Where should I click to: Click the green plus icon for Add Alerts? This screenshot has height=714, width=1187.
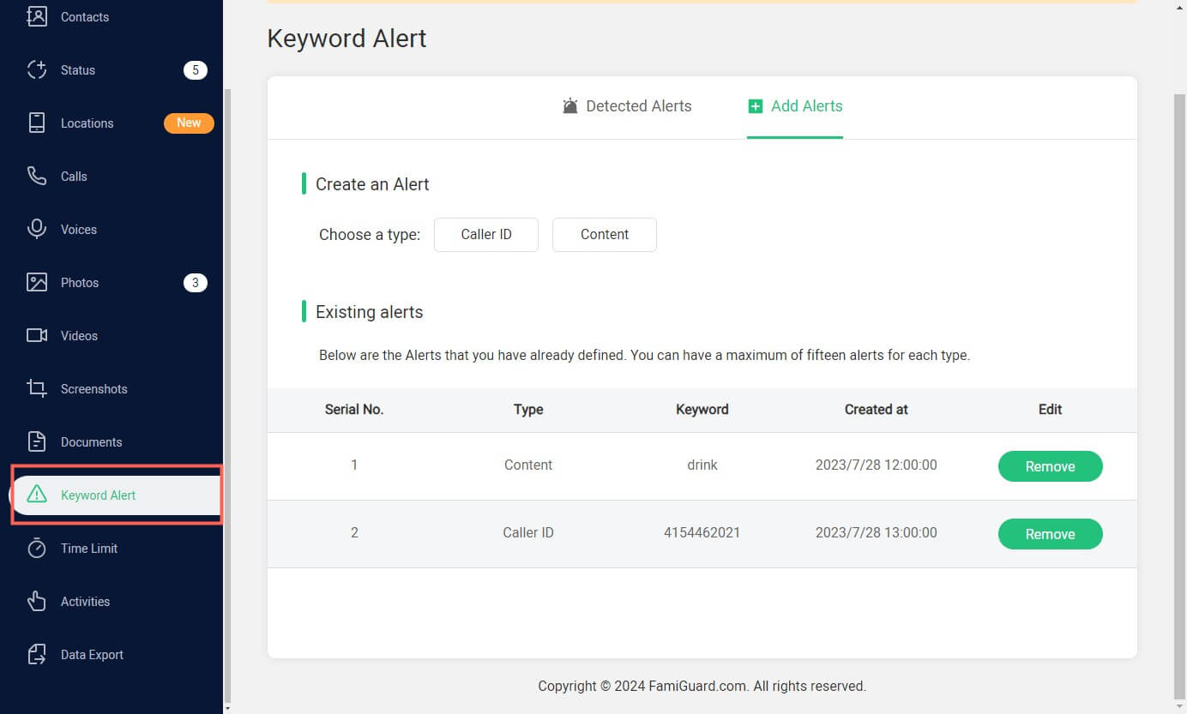(755, 106)
